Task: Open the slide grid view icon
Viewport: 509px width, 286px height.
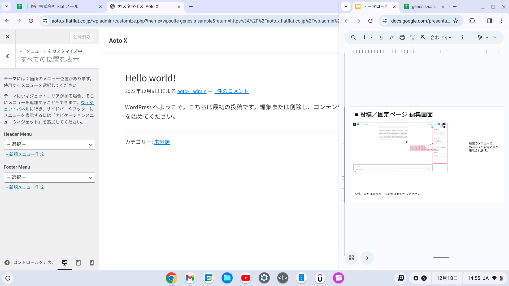Action: coord(351,258)
